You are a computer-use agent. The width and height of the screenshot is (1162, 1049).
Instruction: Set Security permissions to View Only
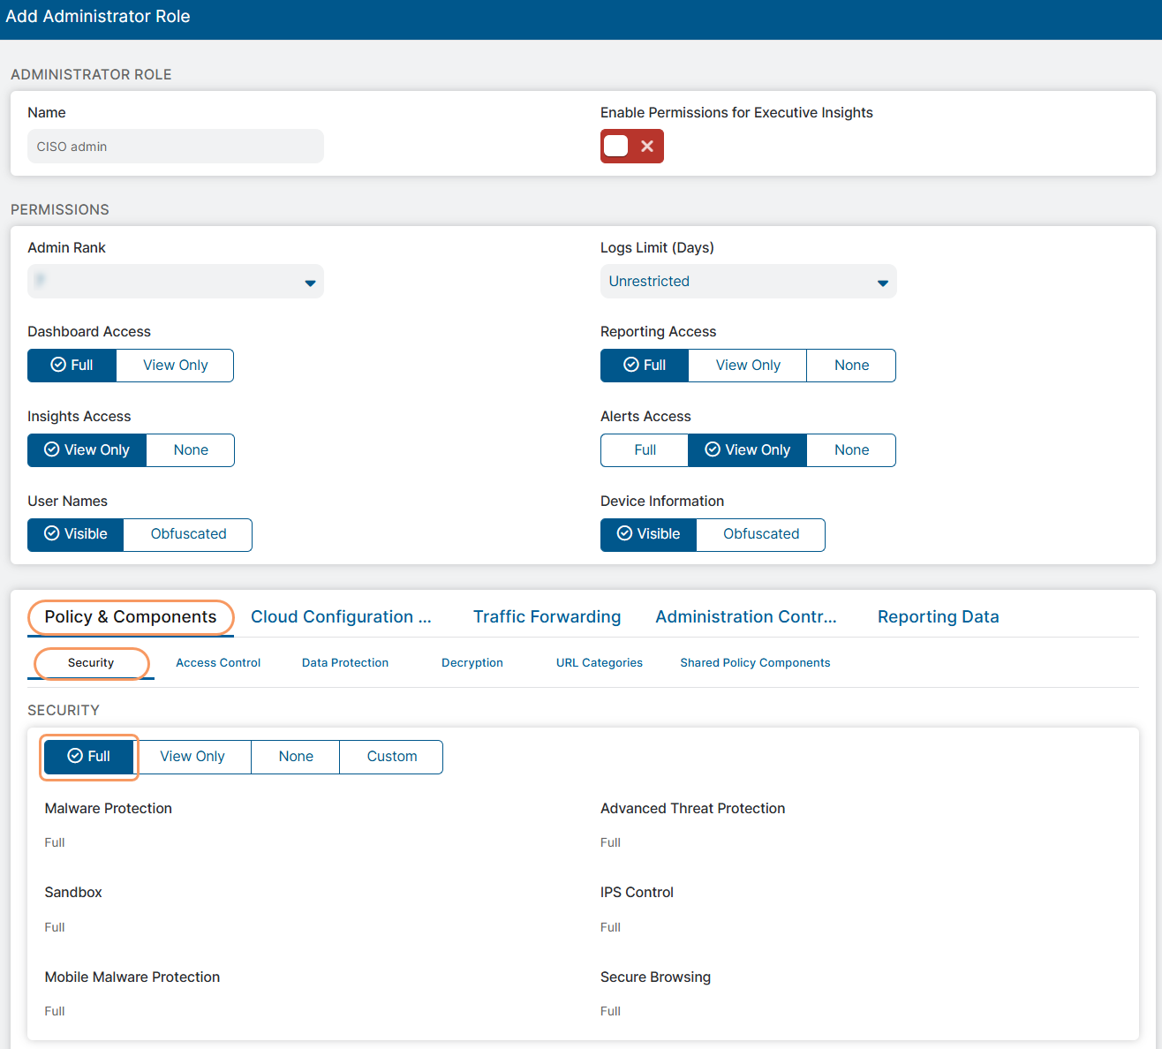coord(192,757)
